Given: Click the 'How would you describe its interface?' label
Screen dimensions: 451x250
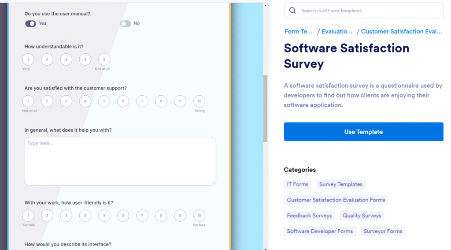Looking at the screenshot, I should (x=68, y=244).
